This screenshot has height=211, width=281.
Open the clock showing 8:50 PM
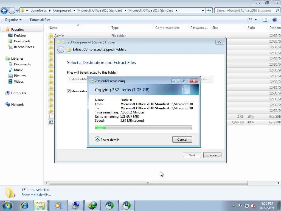[x=267, y=206]
